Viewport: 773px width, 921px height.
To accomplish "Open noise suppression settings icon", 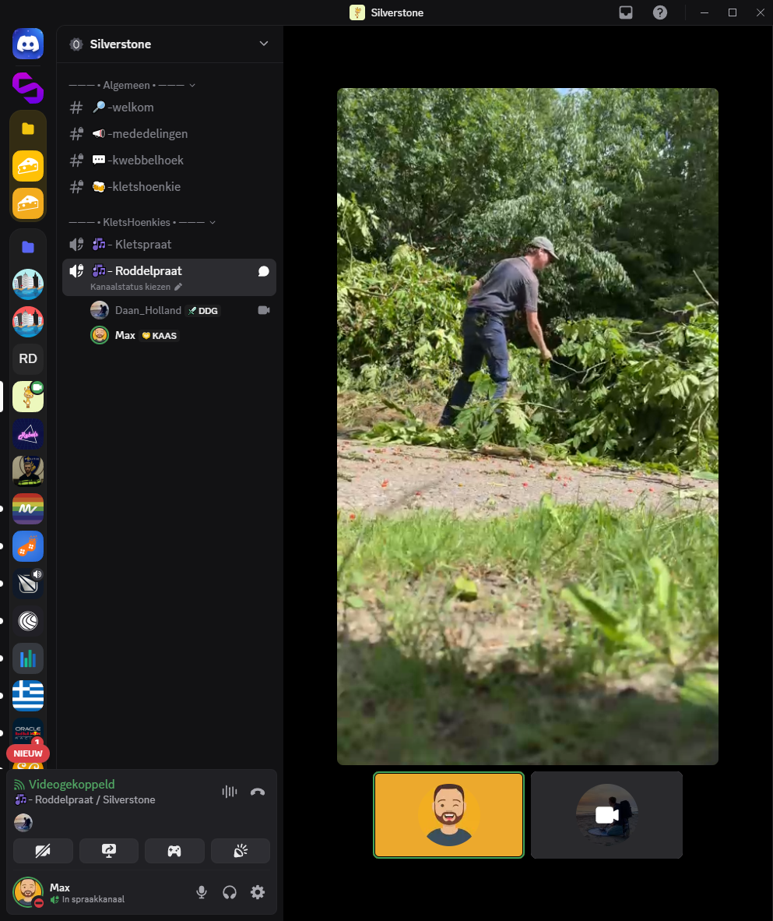I will pos(230,792).
